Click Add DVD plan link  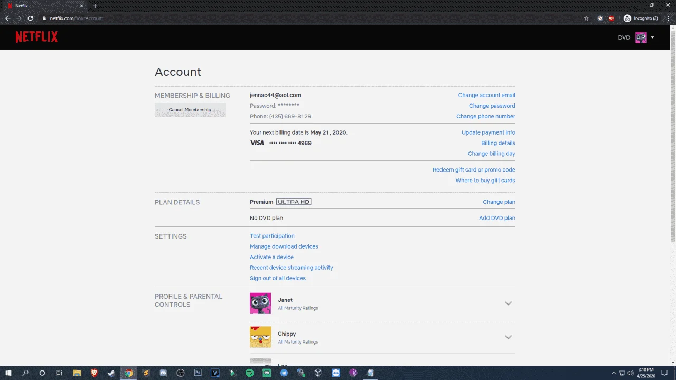(497, 218)
